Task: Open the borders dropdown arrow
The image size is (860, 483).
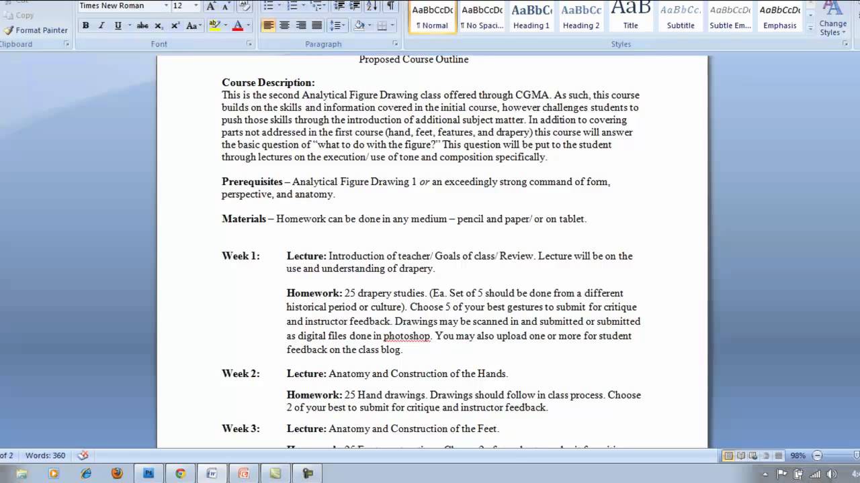Action: [x=392, y=25]
